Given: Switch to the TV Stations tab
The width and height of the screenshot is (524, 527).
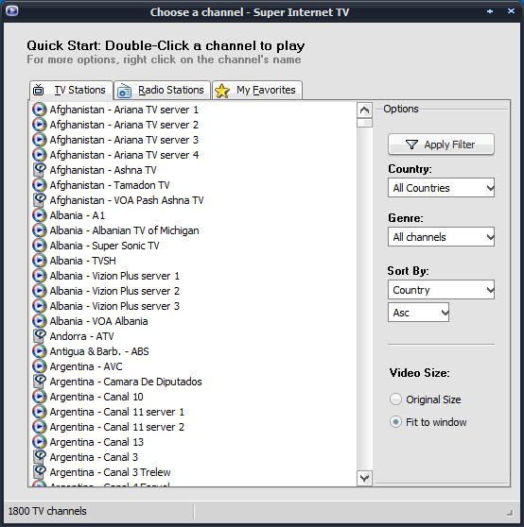Looking at the screenshot, I should coord(71,91).
